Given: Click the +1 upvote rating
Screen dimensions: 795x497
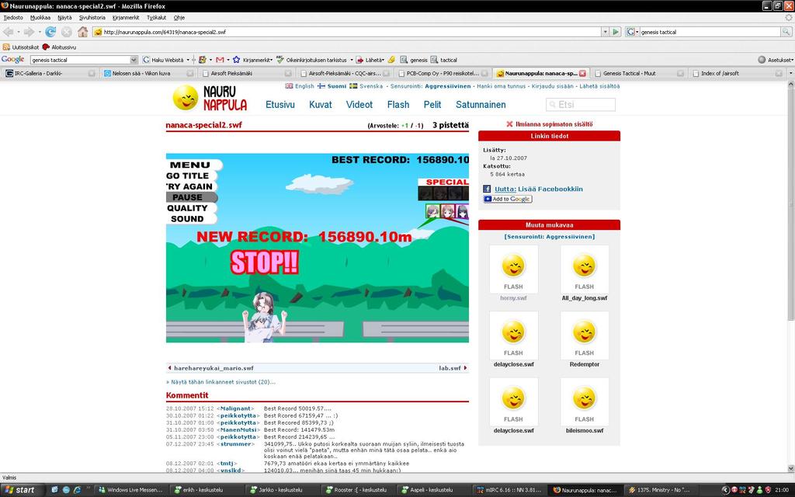Looking at the screenshot, I should tap(404, 125).
